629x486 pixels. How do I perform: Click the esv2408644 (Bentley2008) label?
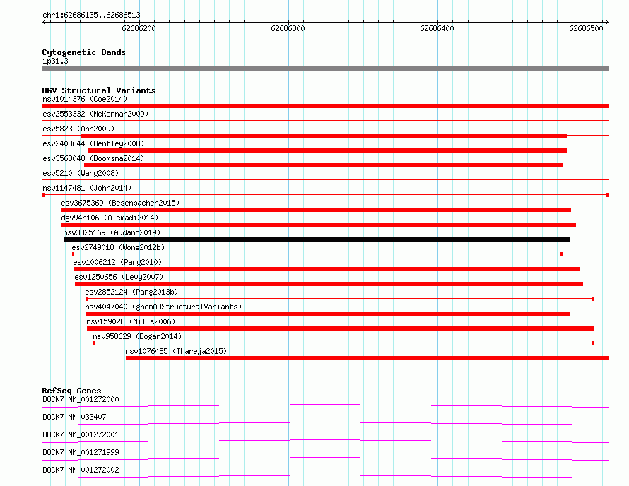click(x=93, y=143)
